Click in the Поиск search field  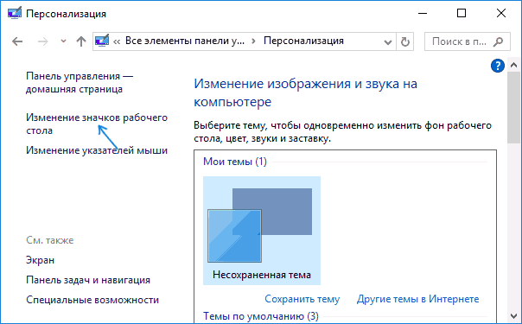467,41
